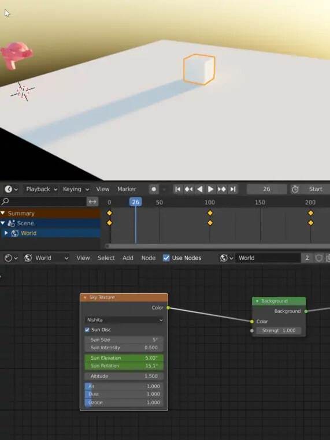Adjust the Background Strength field
Viewport: 330px width, 440px height.
coord(279,330)
